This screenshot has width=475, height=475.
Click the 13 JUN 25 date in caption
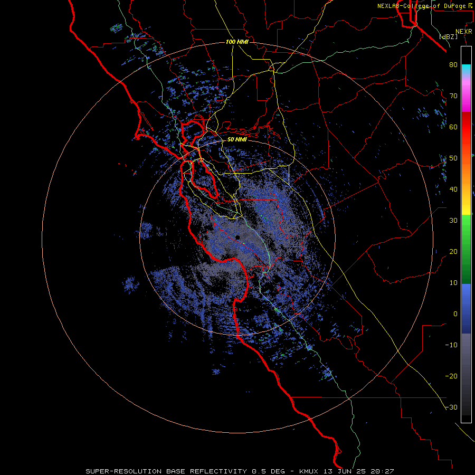[344, 471]
